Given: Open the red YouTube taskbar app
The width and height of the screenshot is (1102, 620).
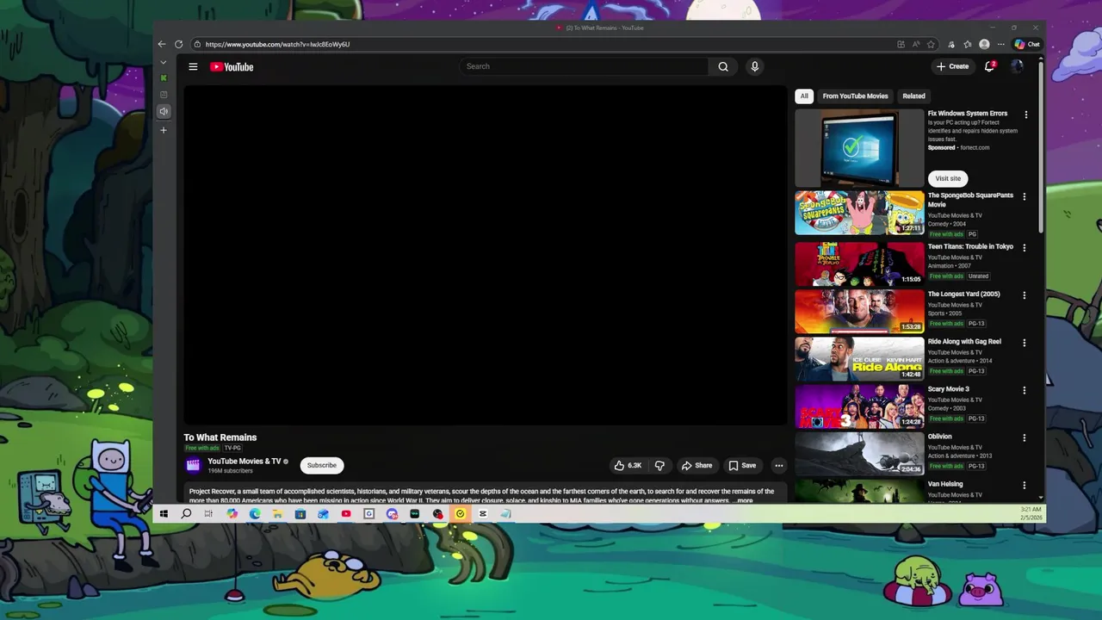Looking at the screenshot, I should click(x=346, y=514).
